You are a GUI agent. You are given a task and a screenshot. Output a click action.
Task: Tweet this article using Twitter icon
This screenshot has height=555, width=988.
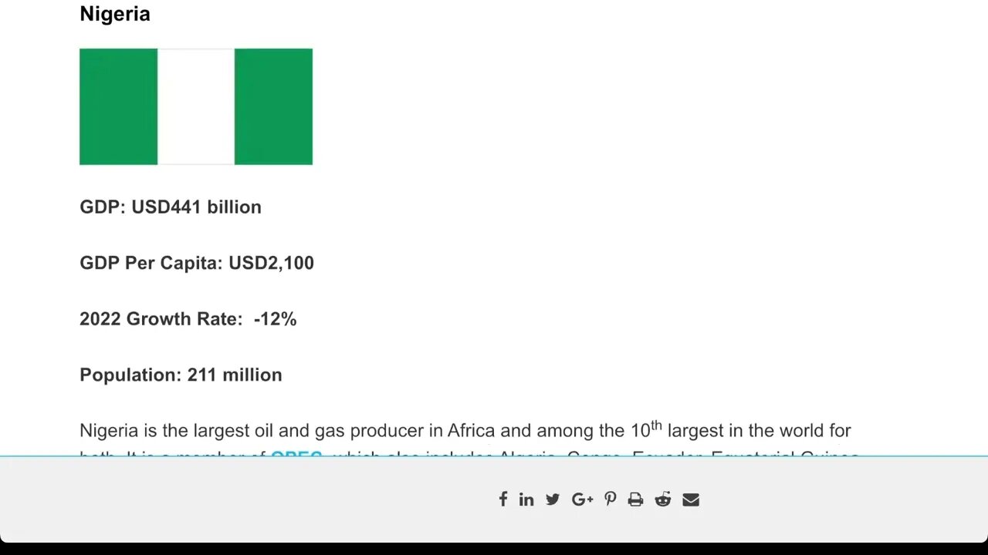click(553, 499)
